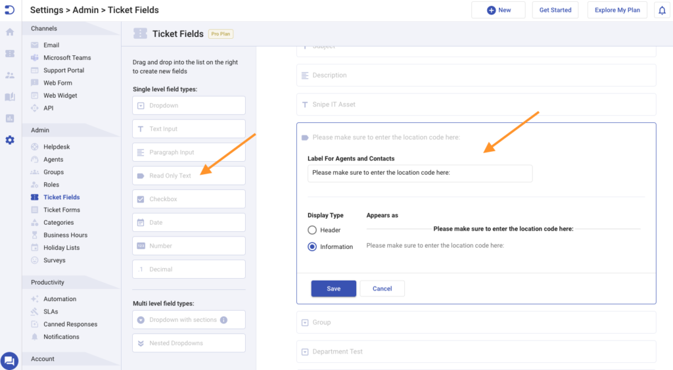Expand the Group dropdown field row
Image resolution: width=673 pixels, height=370 pixels.
476,323
